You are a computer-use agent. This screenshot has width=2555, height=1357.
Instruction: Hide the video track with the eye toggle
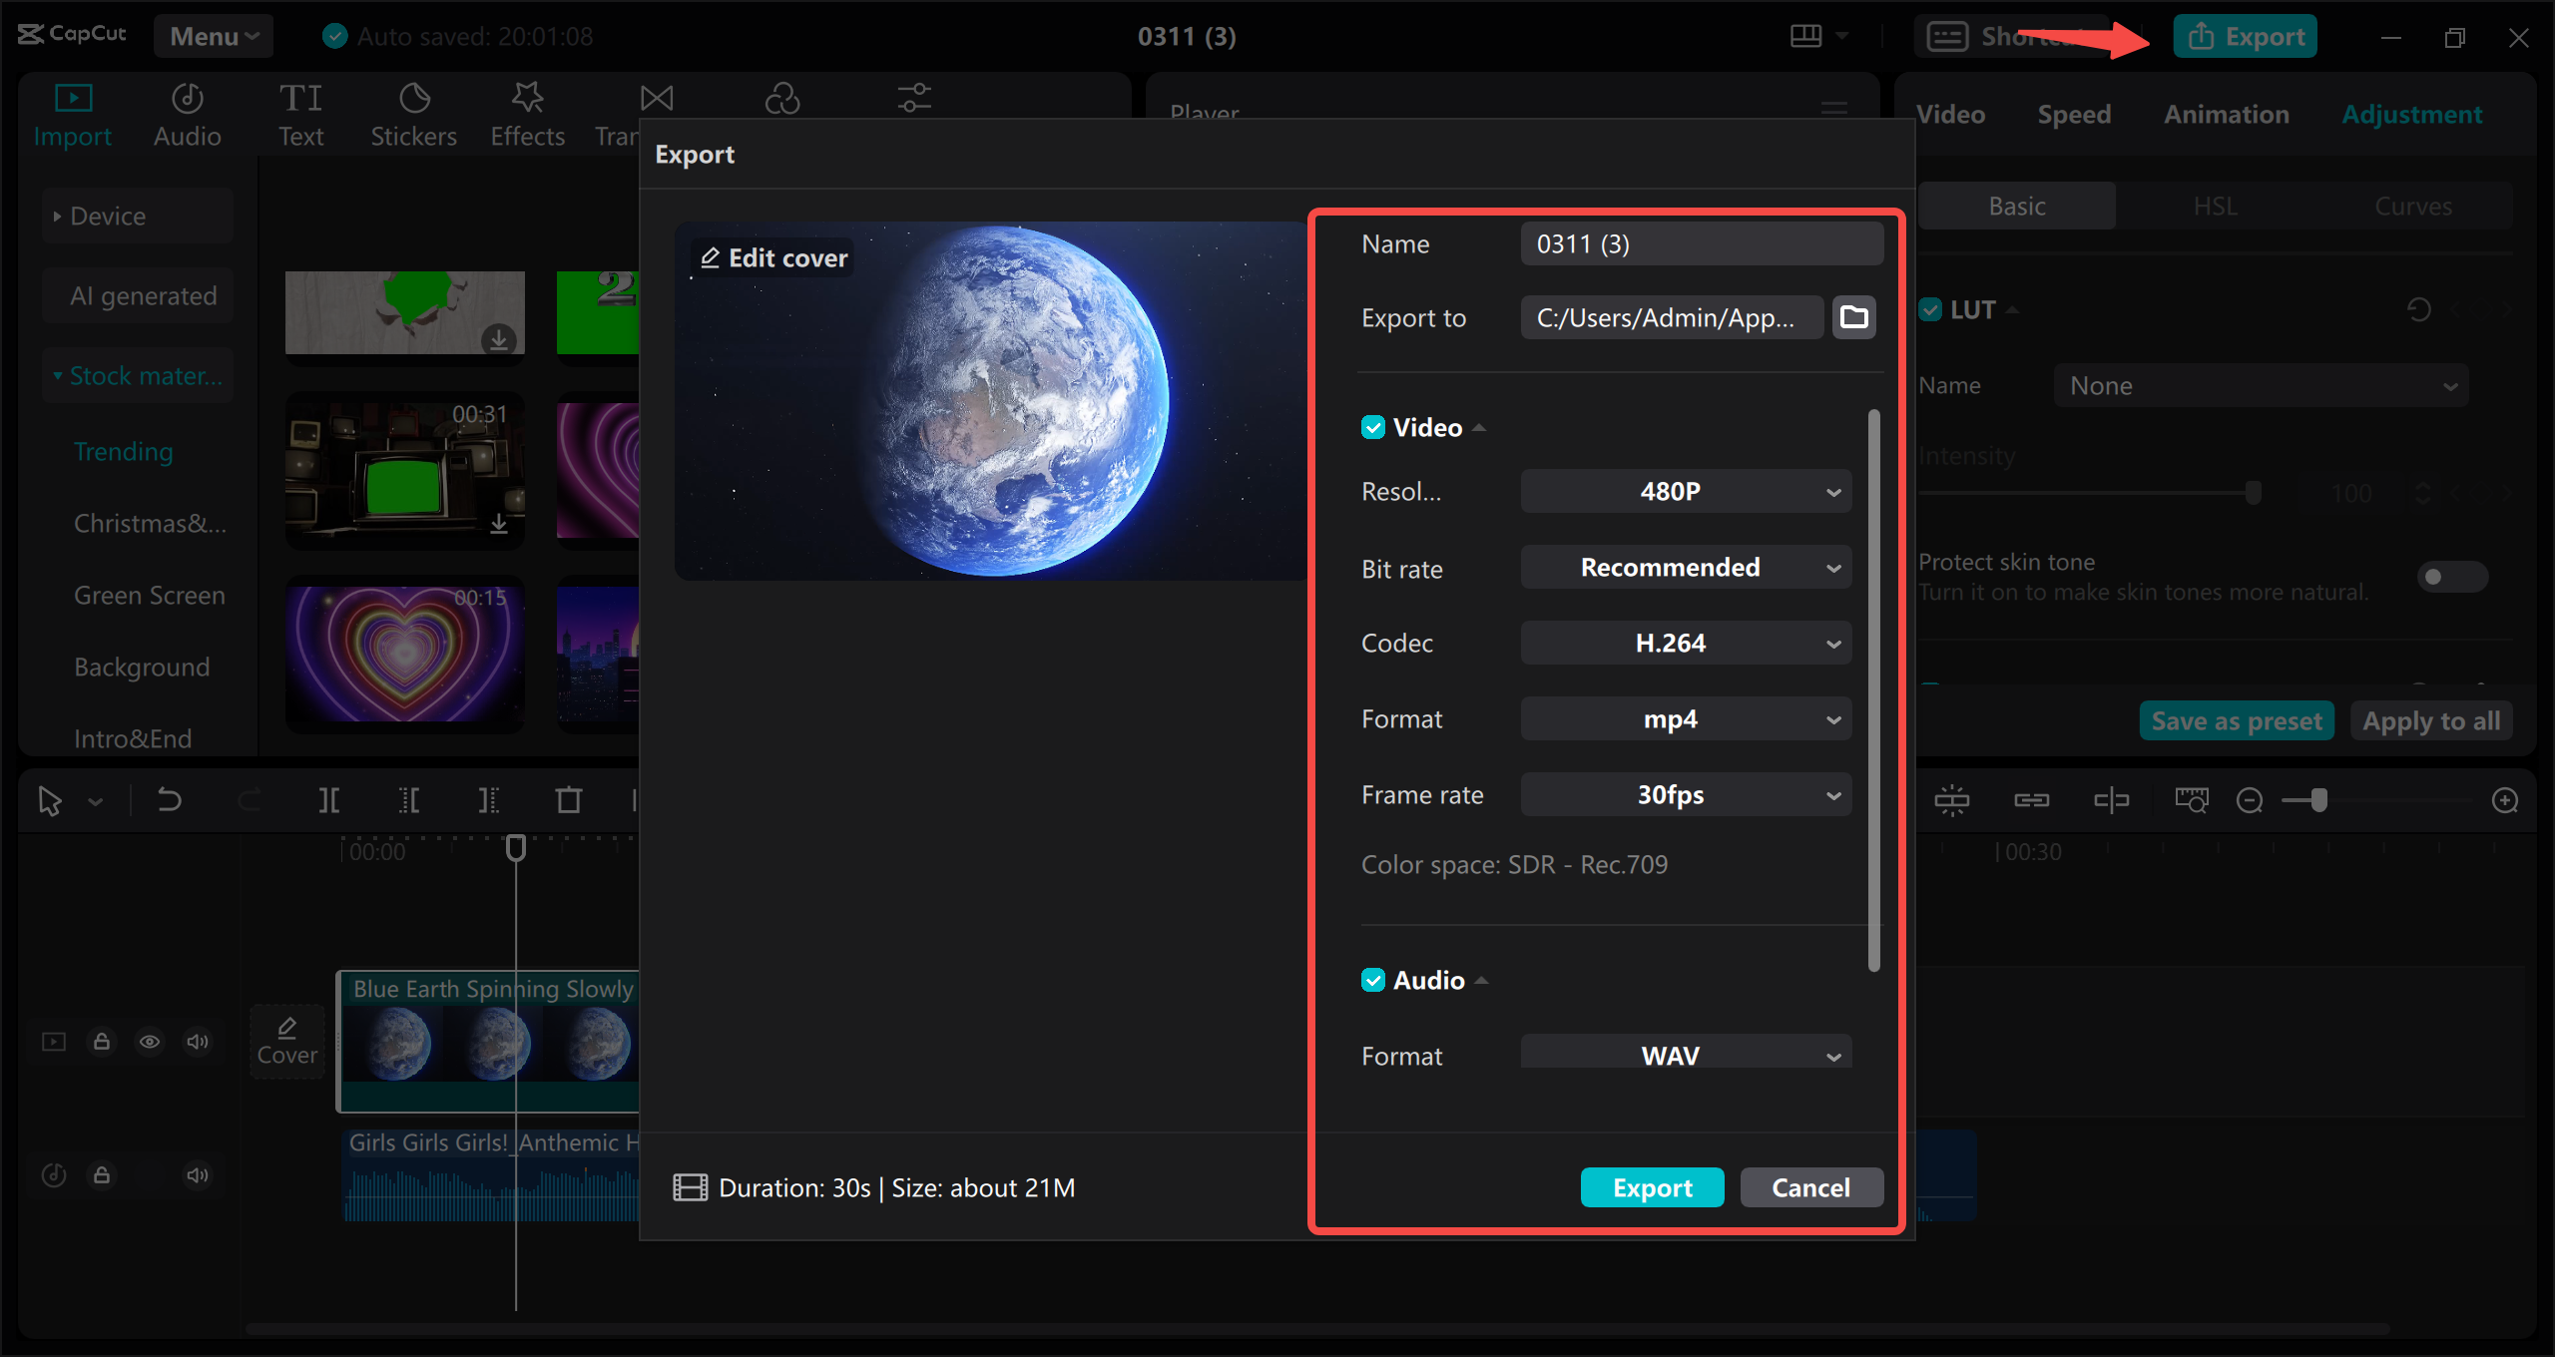pyautogui.click(x=150, y=1041)
